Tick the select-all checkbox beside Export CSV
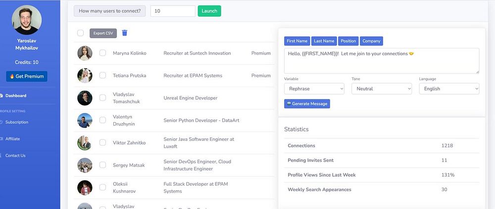 pos(81,33)
